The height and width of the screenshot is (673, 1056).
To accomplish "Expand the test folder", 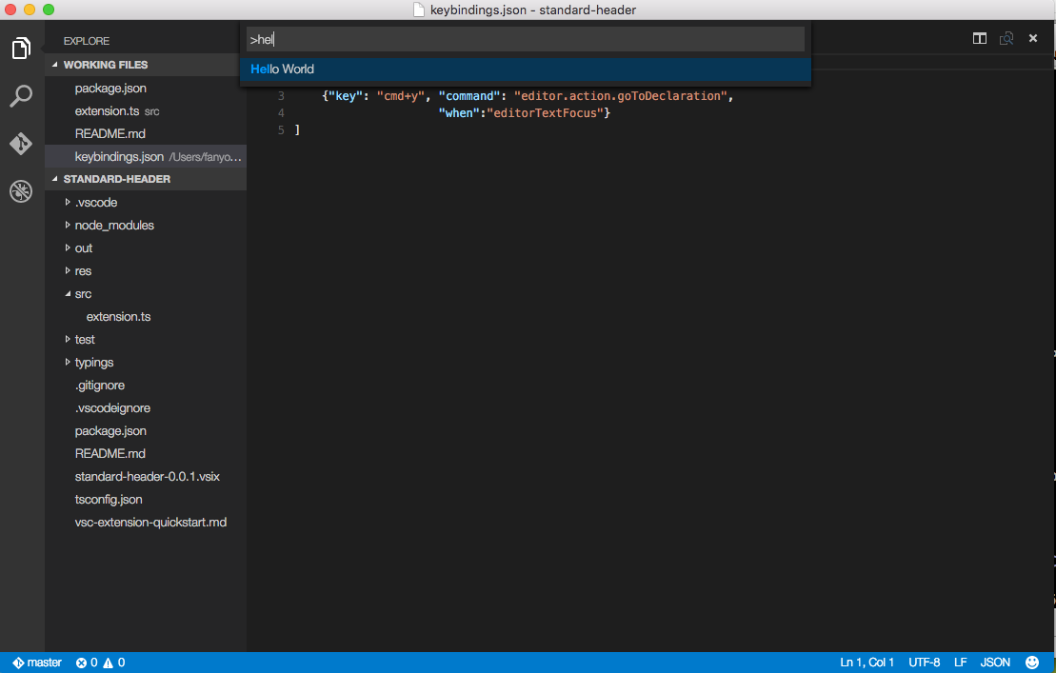I will (68, 339).
